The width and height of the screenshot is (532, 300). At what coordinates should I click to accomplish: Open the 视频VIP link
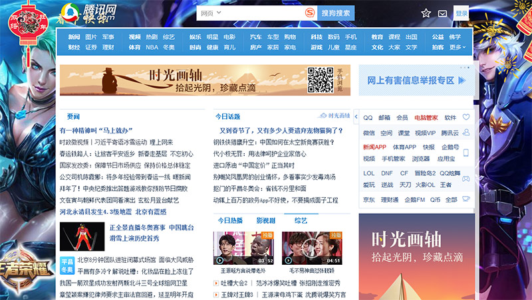pos(425,133)
